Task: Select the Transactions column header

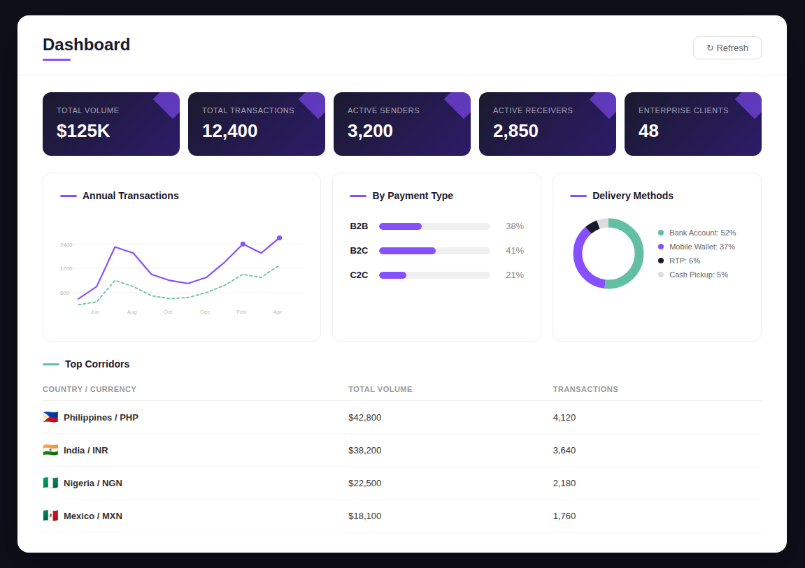Action: [585, 389]
